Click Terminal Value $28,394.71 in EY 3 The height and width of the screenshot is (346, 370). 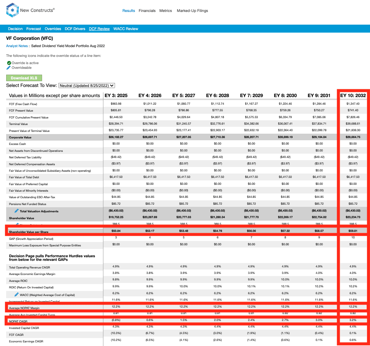click(116, 124)
